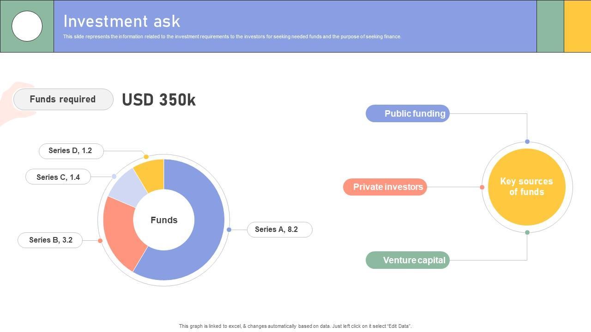
Task: Click the Funds donut center label
Action: tap(164, 220)
